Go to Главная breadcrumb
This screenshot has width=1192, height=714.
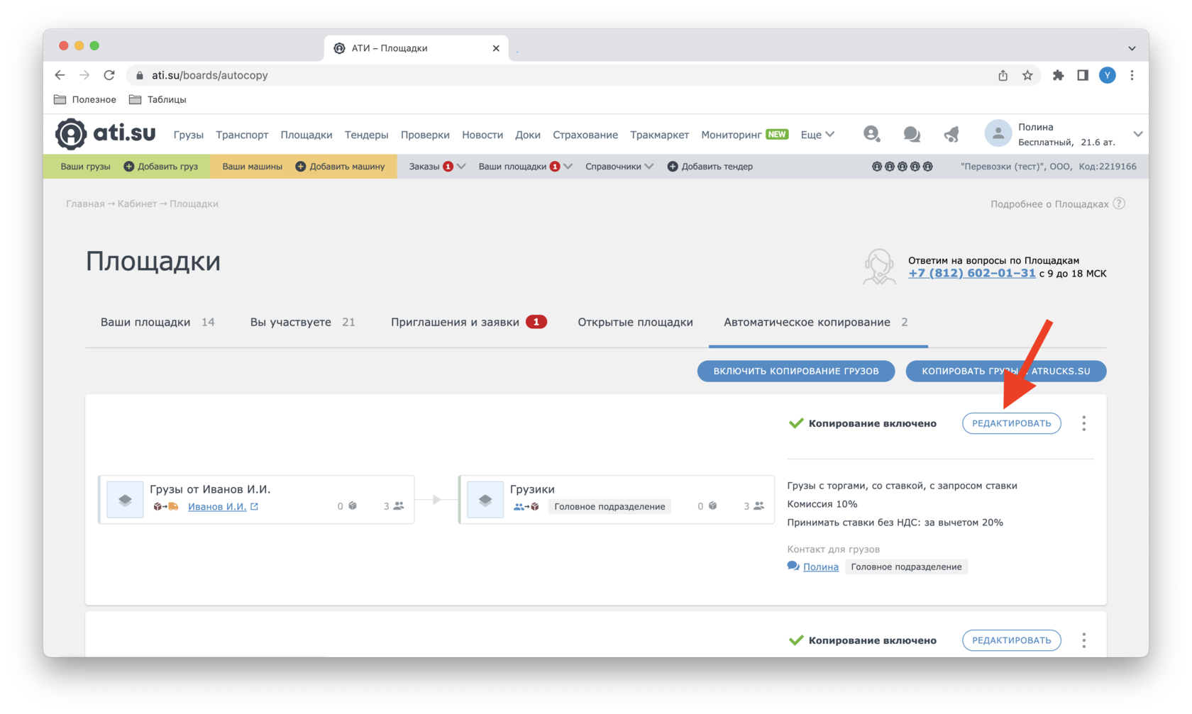(85, 203)
